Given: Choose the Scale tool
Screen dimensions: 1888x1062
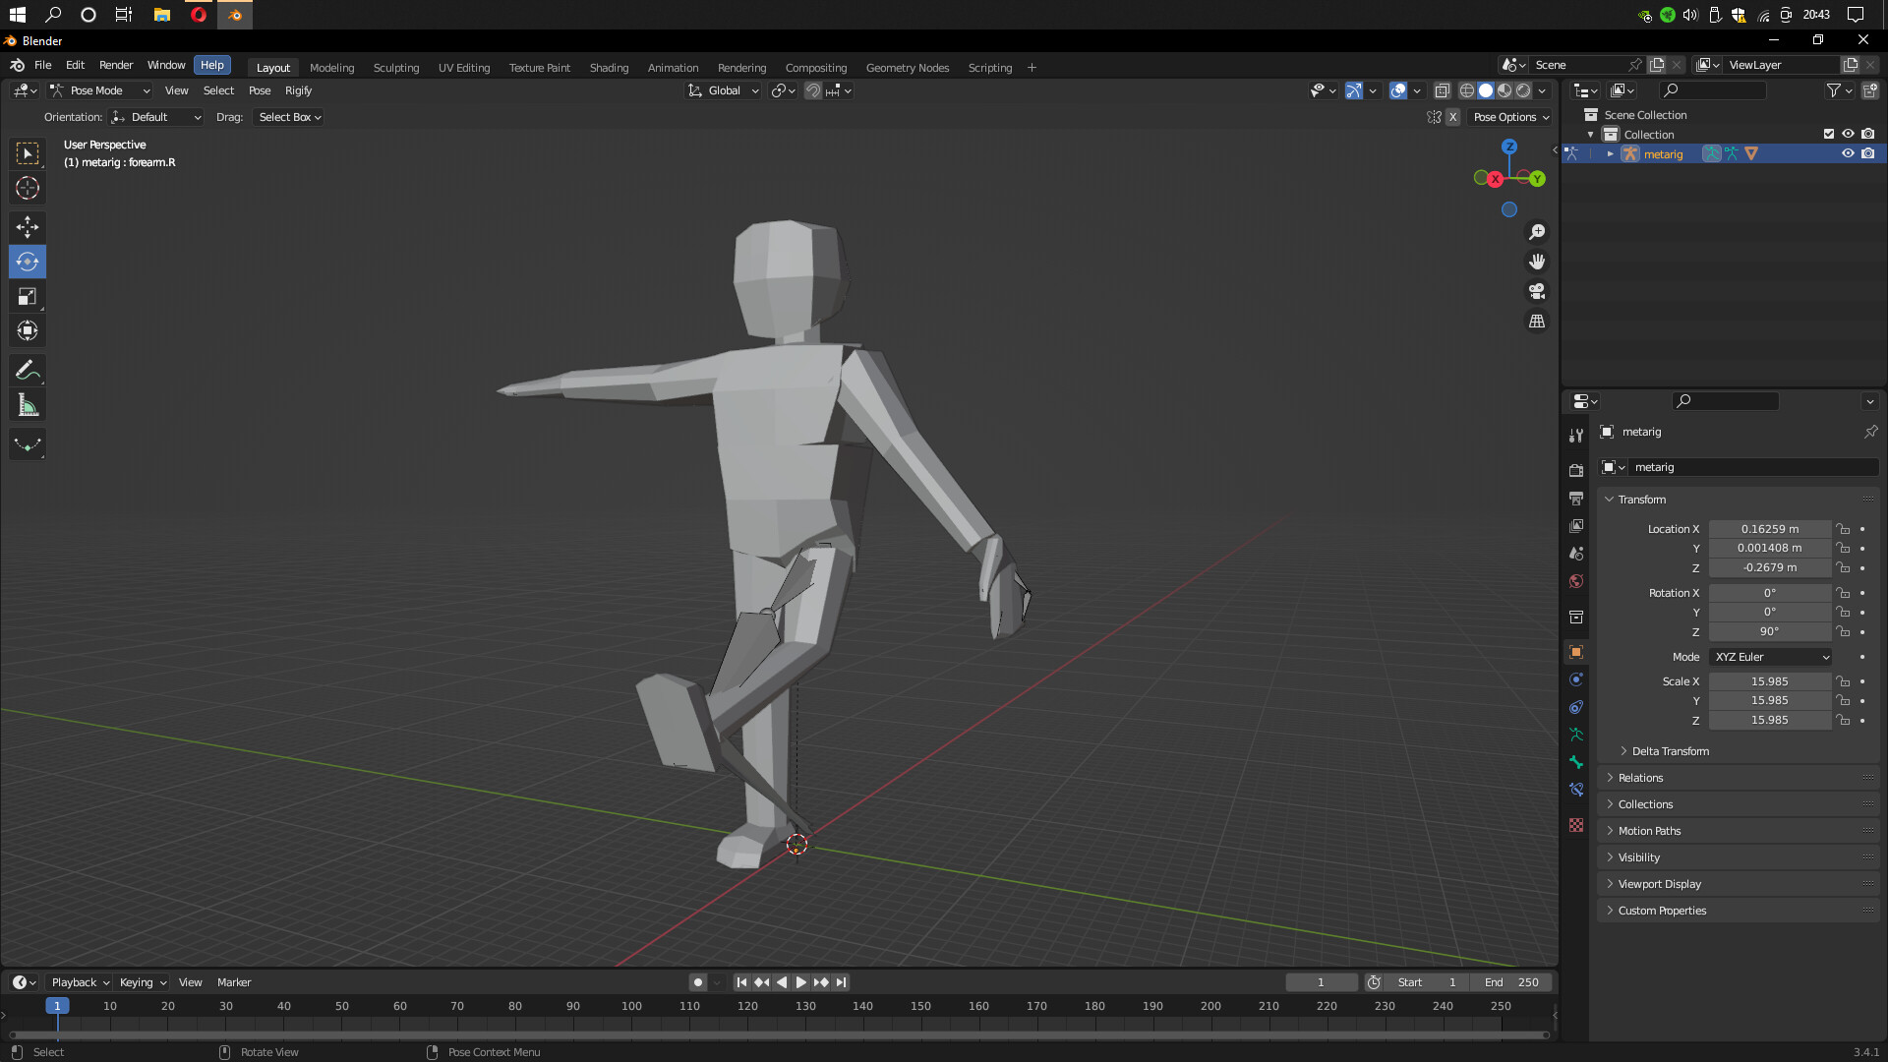Looking at the screenshot, I should pos(28,296).
